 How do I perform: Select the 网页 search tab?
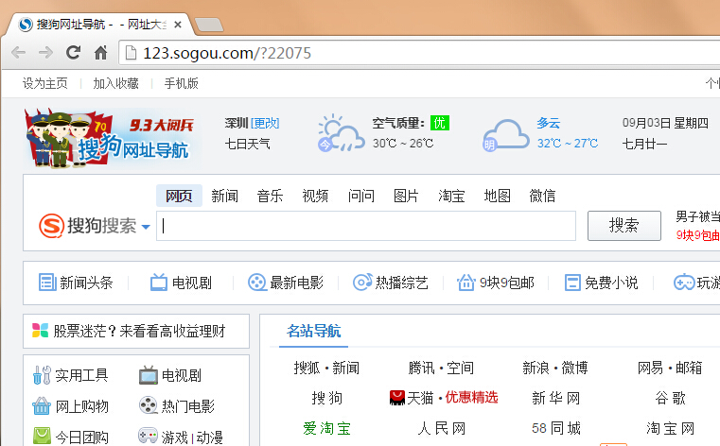179,196
